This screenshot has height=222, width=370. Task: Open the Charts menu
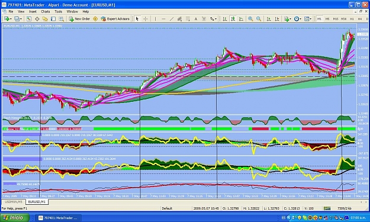tap(46, 11)
